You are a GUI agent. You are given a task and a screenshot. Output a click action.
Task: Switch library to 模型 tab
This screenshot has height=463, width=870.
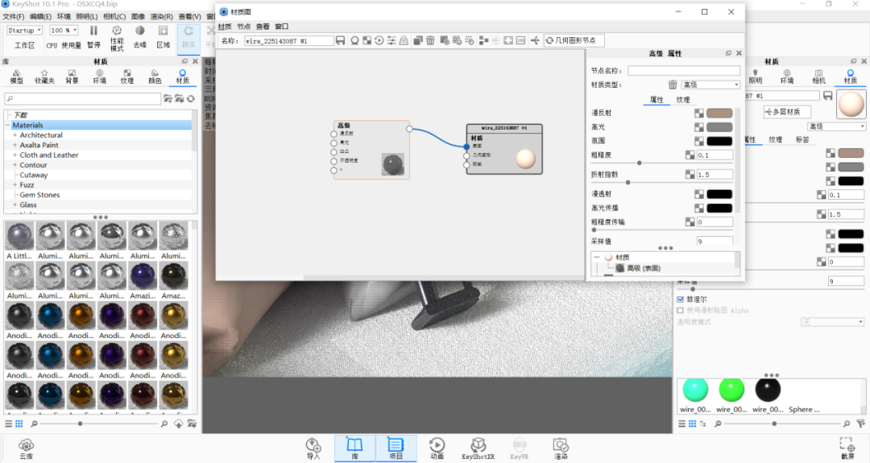pos(17,76)
